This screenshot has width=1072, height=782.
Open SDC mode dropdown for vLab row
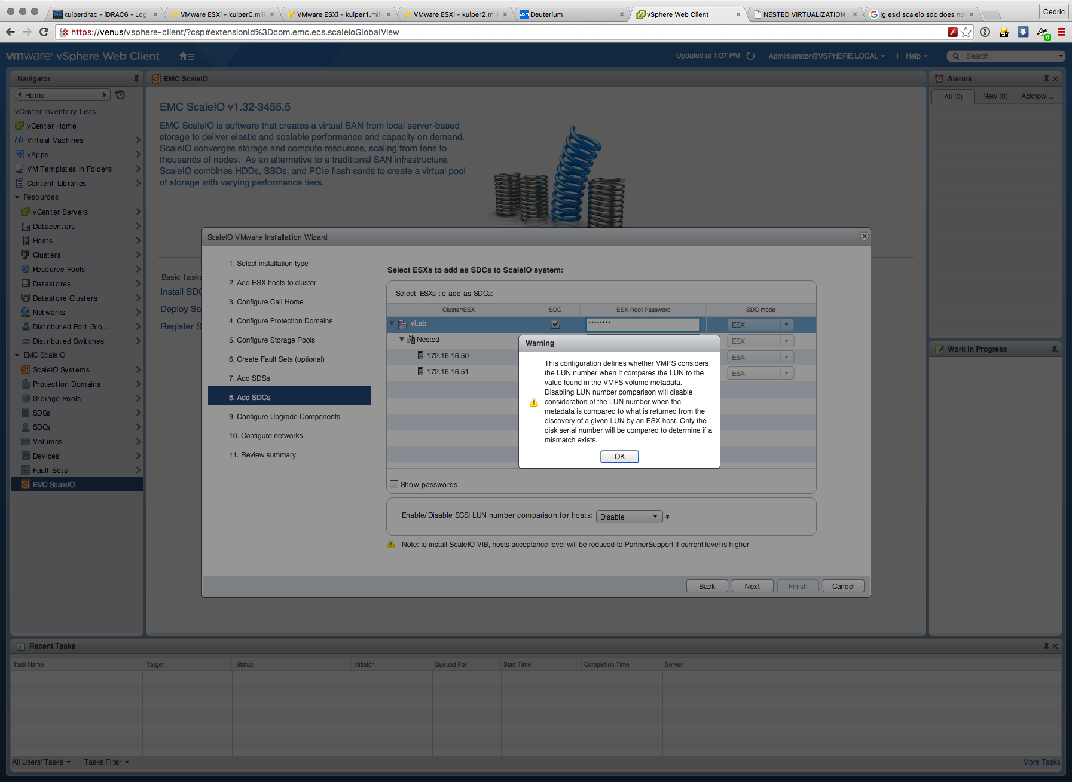coord(786,325)
